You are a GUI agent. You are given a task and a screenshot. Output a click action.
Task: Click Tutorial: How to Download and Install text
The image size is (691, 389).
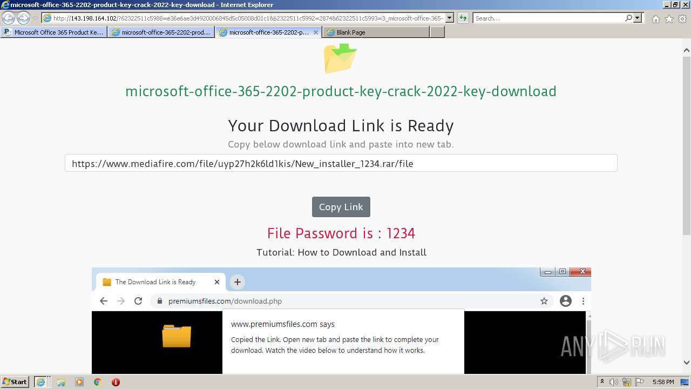pos(341,252)
